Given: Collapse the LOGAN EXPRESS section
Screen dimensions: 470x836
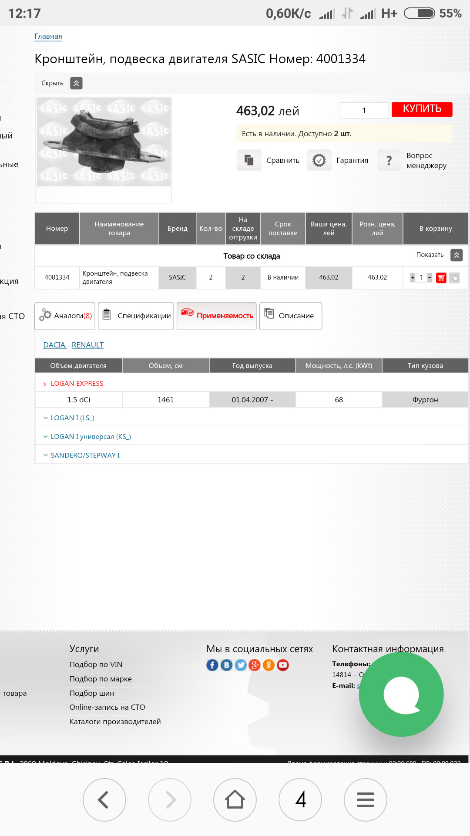Looking at the screenshot, I should coord(77,384).
